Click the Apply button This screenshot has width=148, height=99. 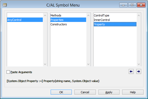[x=109, y=92]
